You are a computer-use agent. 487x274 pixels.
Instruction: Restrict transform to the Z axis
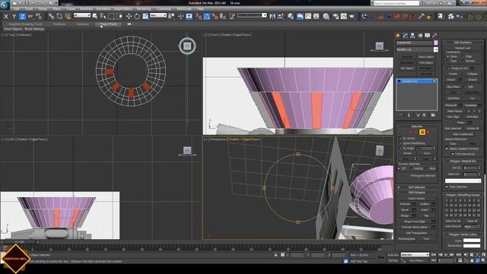22,16
